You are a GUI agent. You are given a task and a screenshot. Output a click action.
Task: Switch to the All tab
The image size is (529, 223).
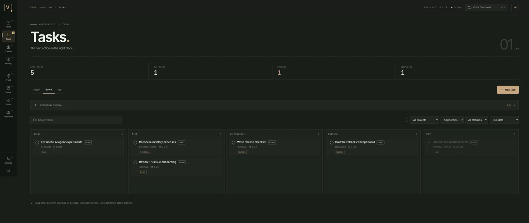click(59, 90)
